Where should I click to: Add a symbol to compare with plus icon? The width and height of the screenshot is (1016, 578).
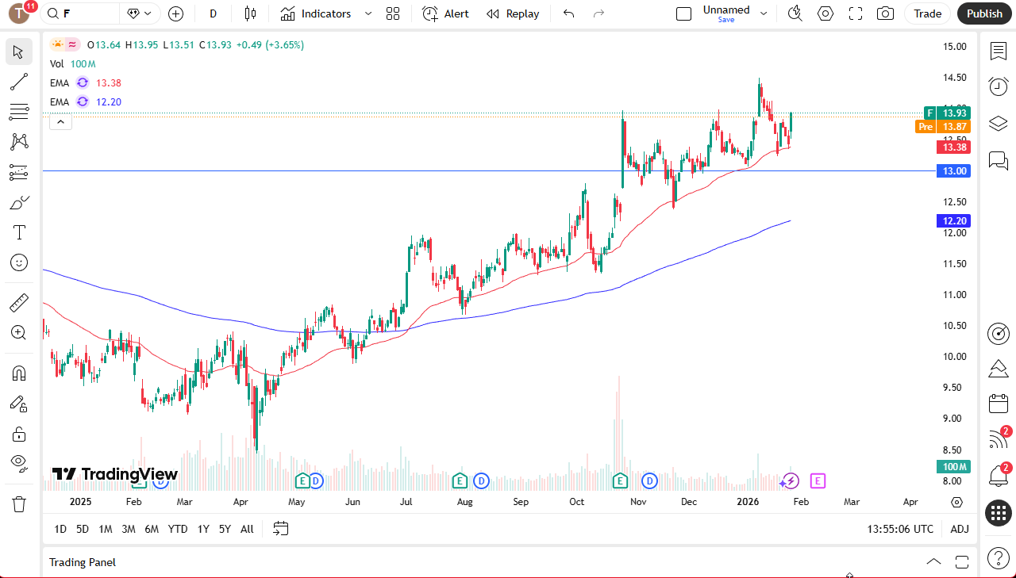(176, 13)
